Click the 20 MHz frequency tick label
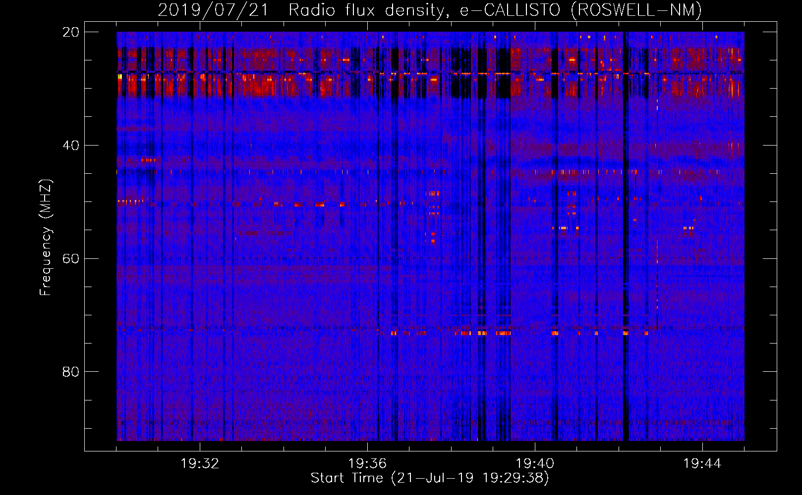The image size is (802, 495). [x=71, y=32]
